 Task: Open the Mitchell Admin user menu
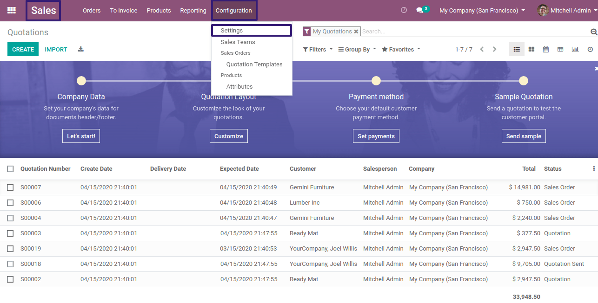click(x=566, y=10)
